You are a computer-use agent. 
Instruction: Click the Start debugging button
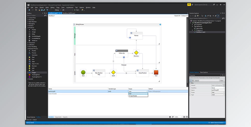tap(77, 10)
